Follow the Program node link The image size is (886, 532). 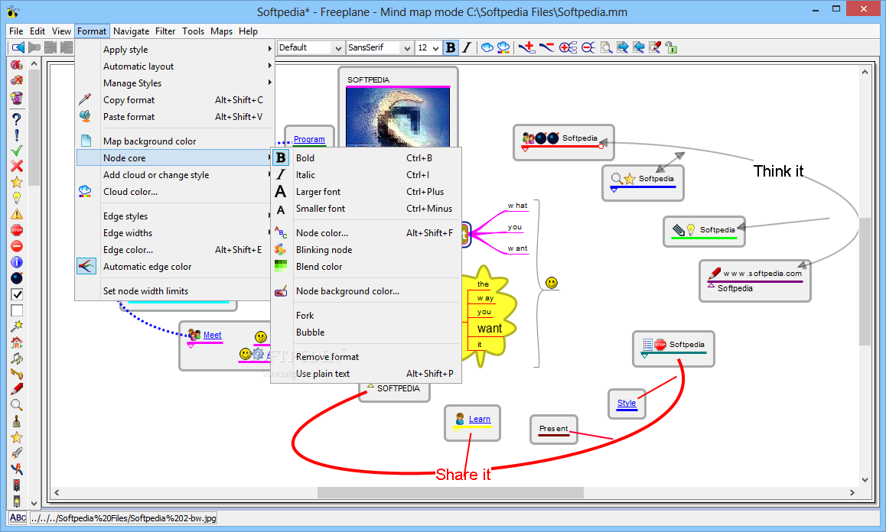click(x=309, y=139)
